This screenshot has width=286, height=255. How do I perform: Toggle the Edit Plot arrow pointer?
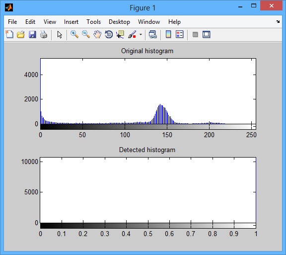60,34
